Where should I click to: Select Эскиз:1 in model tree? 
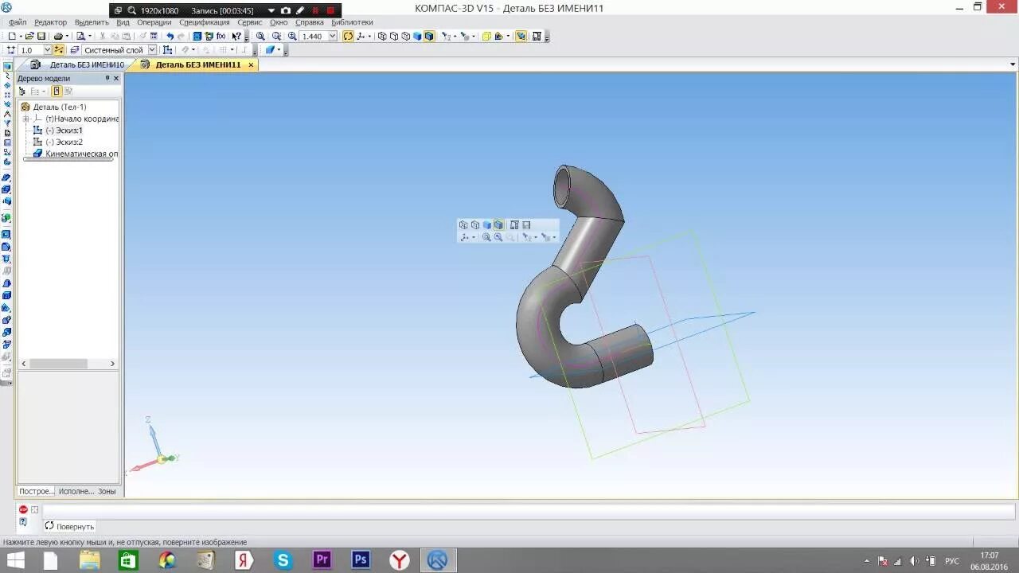(x=64, y=130)
